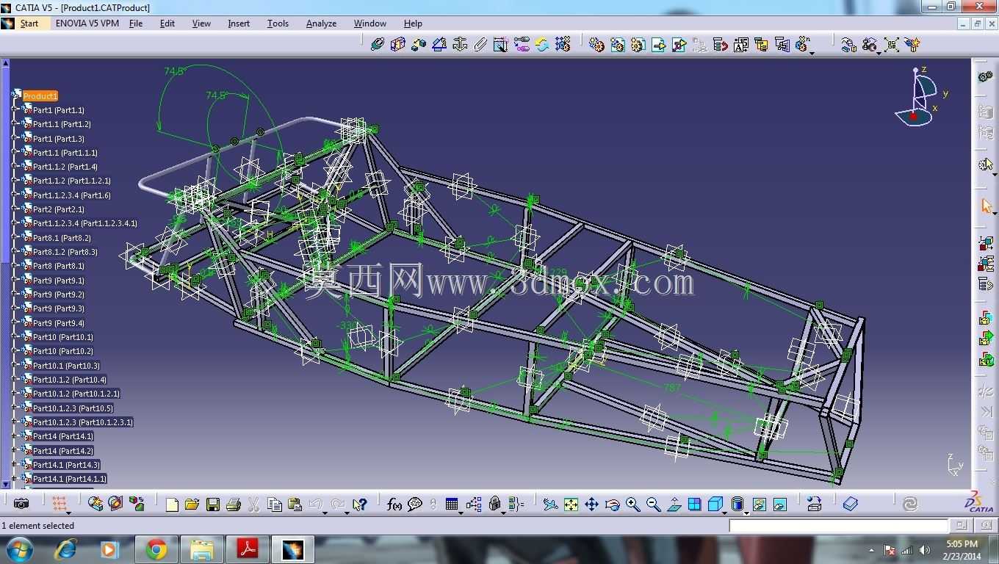The height and width of the screenshot is (564, 999).
Task: Click the Generate Numbering icon
Action: point(740,45)
